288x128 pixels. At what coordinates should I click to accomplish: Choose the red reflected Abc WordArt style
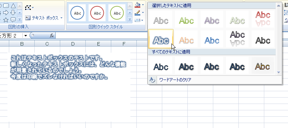pos(262,19)
